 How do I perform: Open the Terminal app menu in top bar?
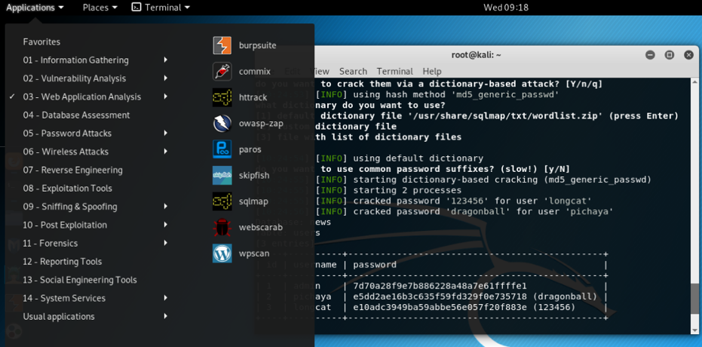(x=161, y=8)
